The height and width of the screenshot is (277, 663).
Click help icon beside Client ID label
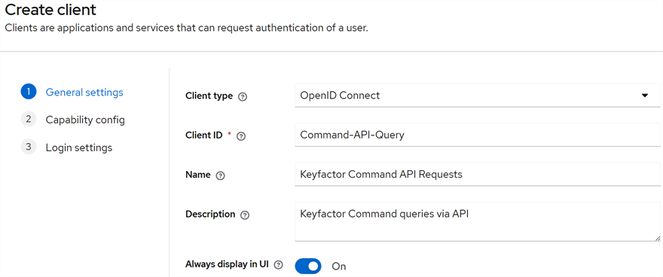(x=241, y=136)
